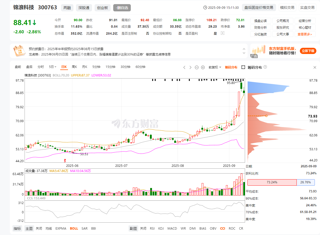The width and height of the screenshot is (320, 235).
Task: Select BBI main indicator
Action: pyautogui.click(x=94, y=229)
